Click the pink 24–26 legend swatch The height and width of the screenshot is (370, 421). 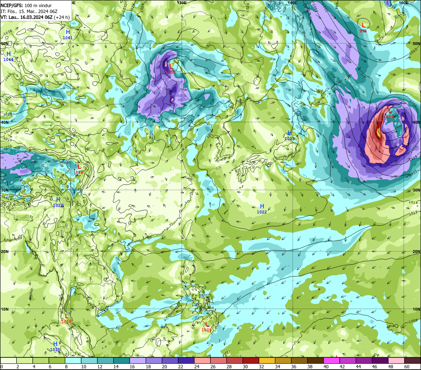tap(203, 360)
